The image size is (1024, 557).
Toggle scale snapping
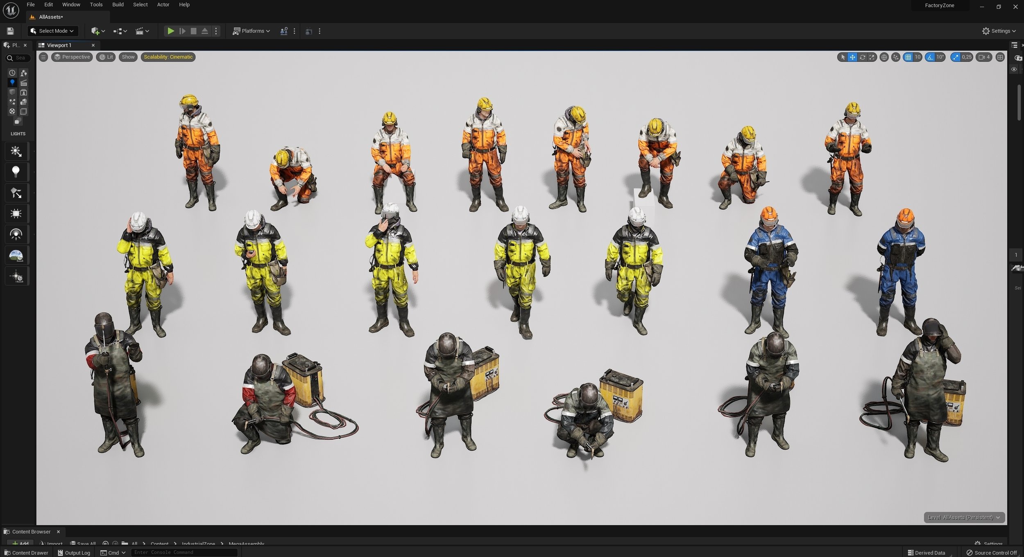pos(956,57)
